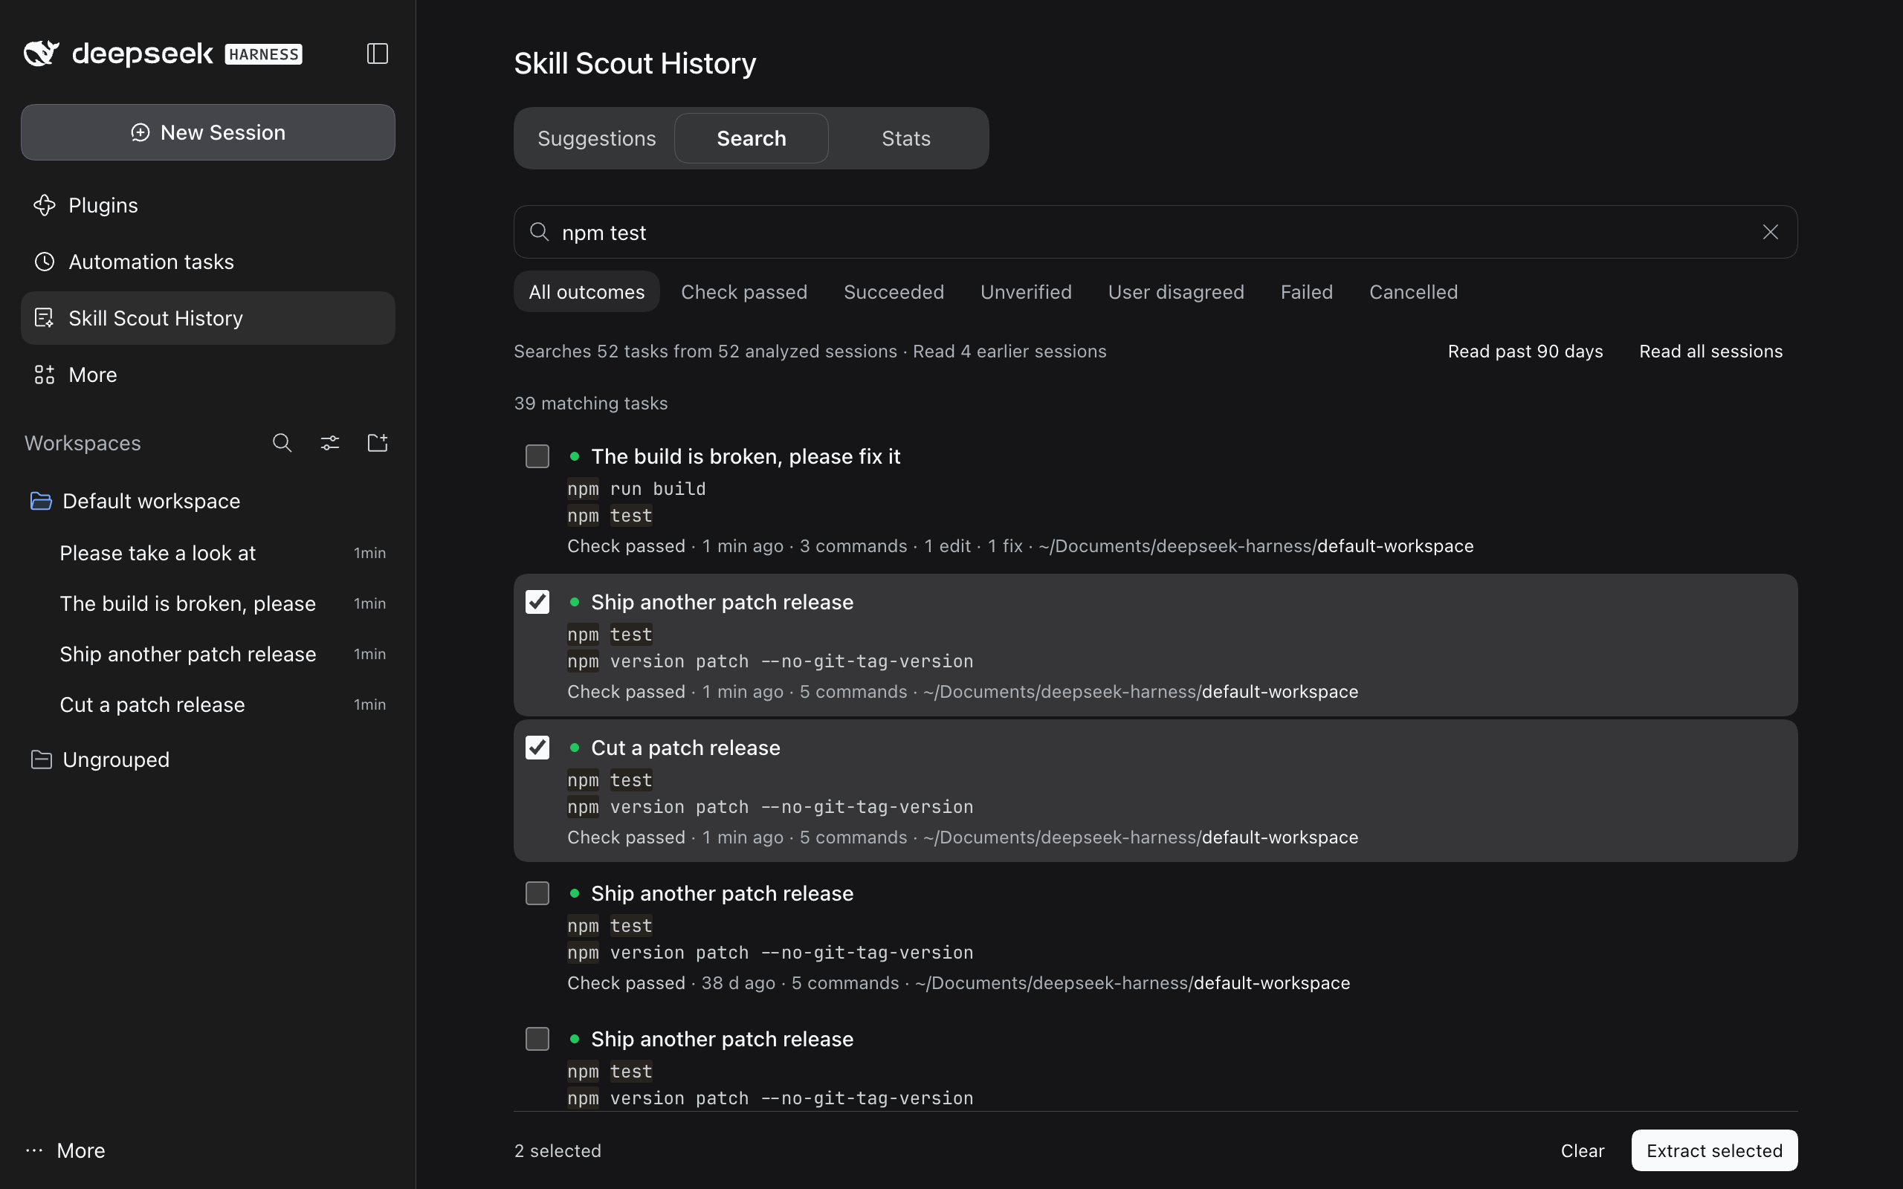Click the Ungrouped folder icon

41,759
